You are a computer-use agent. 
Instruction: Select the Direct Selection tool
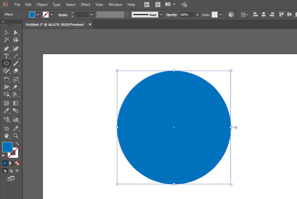pyautogui.click(x=15, y=33)
